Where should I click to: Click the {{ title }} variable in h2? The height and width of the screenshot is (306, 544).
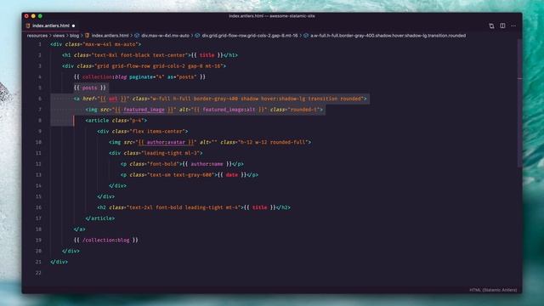[x=259, y=207]
